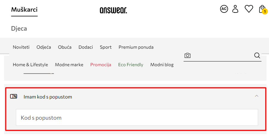
Task: Open the Odjeća menu
Action: (x=44, y=47)
